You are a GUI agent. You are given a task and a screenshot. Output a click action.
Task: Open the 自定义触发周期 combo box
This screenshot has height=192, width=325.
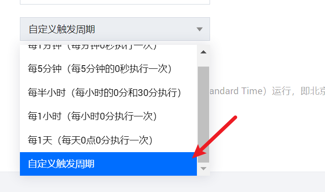coord(115,29)
